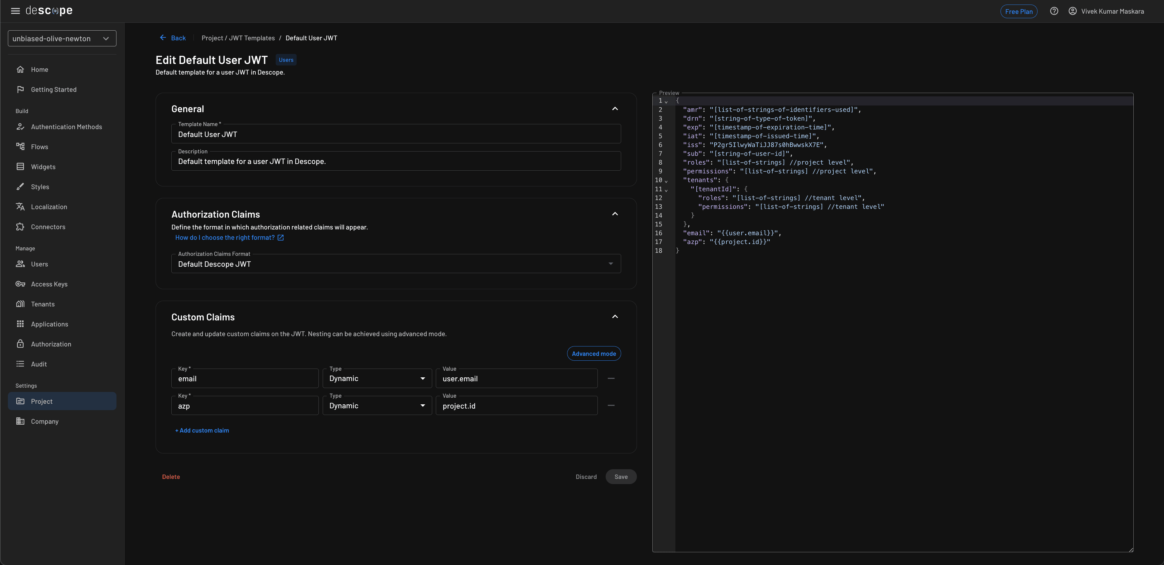1164x565 pixels.
Task: Remove the azp custom claim row
Action: click(x=611, y=406)
